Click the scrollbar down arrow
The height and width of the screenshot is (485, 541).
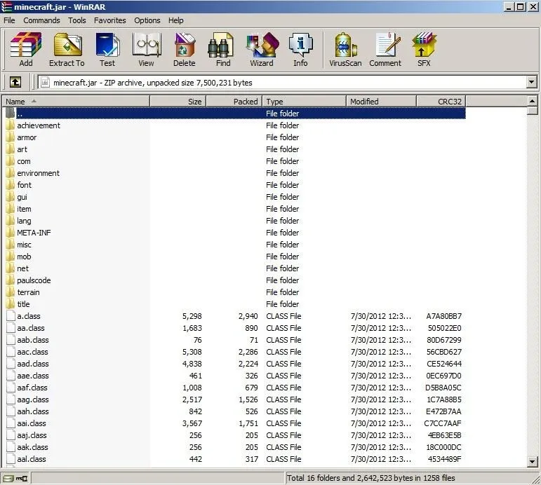point(533,461)
